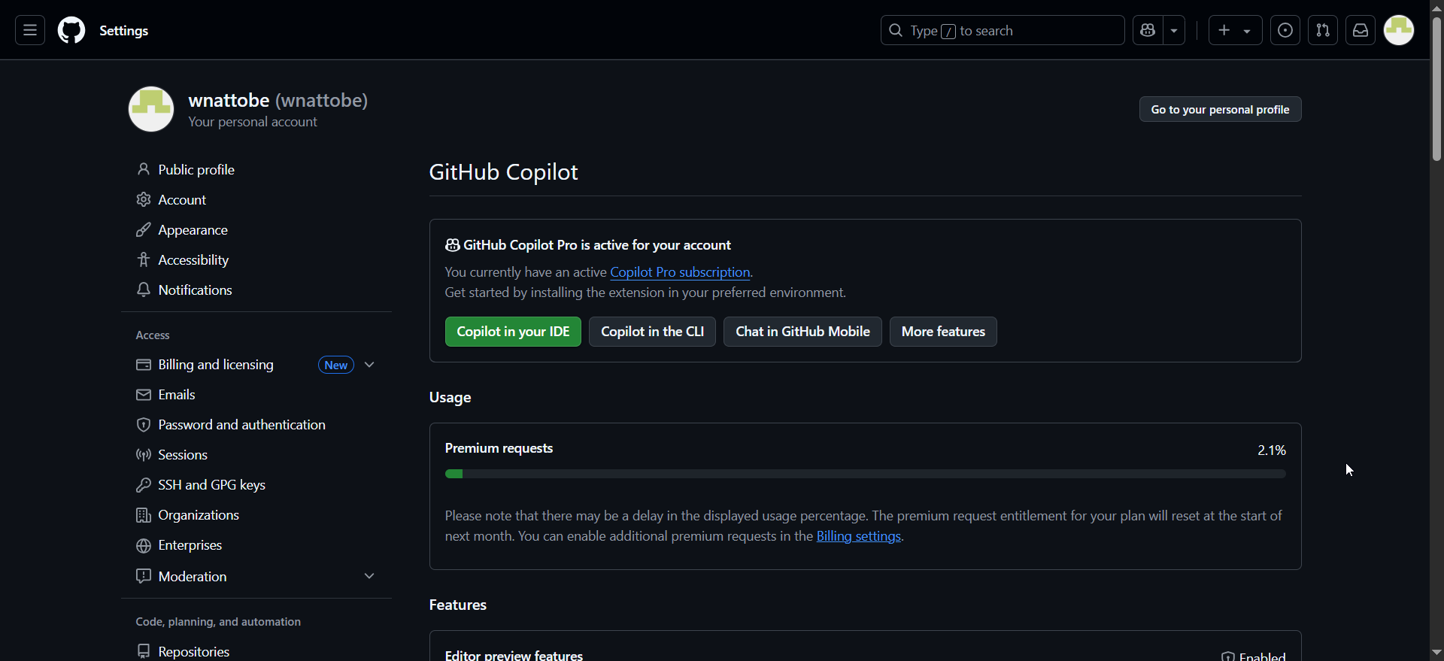1444x661 pixels.
Task: Expand the Moderation chevron
Action: tap(369, 577)
